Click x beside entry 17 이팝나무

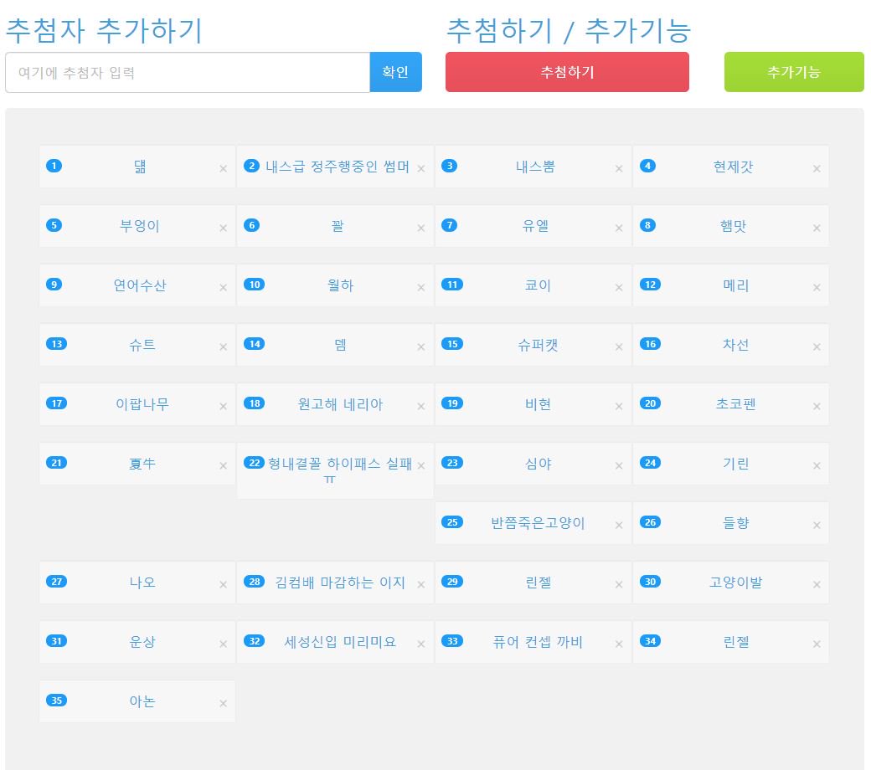tap(224, 407)
